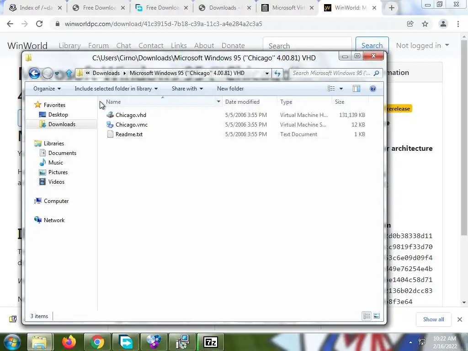The image size is (468, 351).
Task: Select Network in navigation pane
Action: 54,220
